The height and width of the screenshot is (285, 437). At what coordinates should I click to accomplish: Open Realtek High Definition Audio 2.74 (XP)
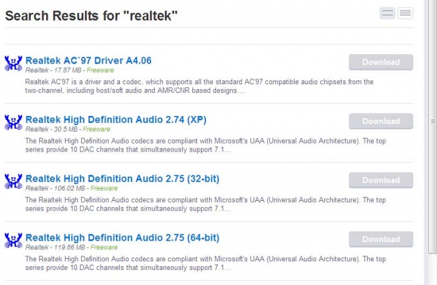coord(115,120)
